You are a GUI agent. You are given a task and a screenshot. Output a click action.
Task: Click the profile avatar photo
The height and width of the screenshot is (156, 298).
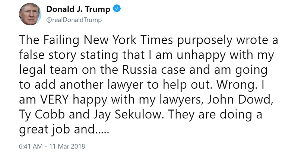[x=30, y=15]
